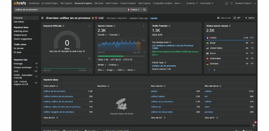The height and width of the screenshot is (131, 269).
Task: Click the keyword search input field
Action: point(70,10)
